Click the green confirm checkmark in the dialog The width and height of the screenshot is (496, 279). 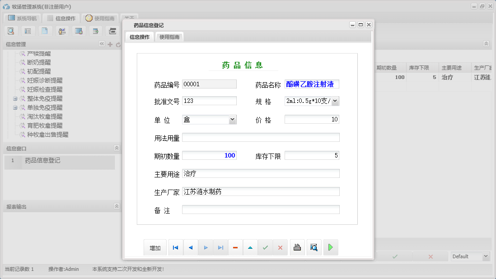click(x=266, y=247)
